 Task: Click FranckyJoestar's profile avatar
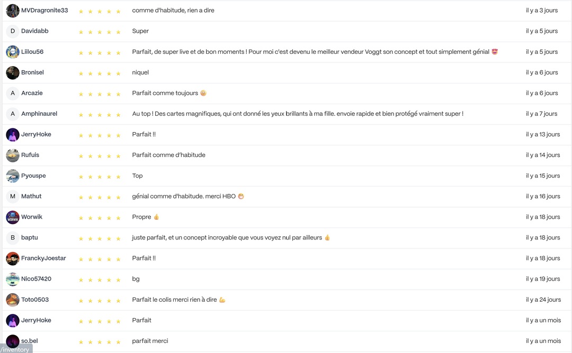pos(13,258)
